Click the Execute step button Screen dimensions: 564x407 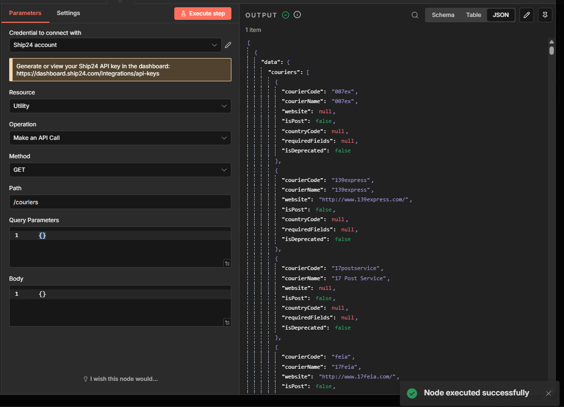coord(203,14)
